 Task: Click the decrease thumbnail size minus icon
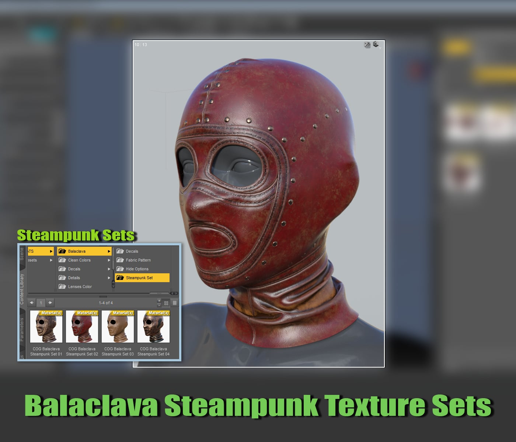point(159,305)
